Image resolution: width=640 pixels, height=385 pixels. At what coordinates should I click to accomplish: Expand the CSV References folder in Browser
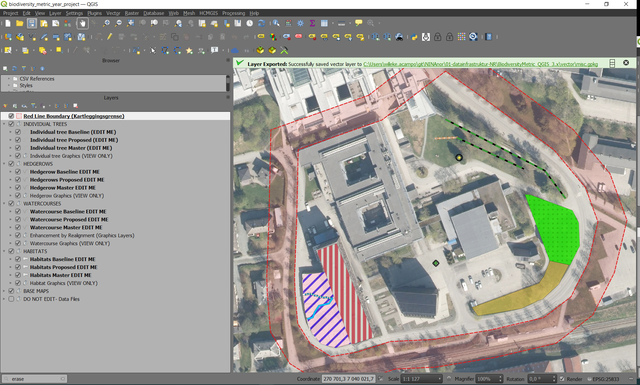pyautogui.click(x=9, y=79)
